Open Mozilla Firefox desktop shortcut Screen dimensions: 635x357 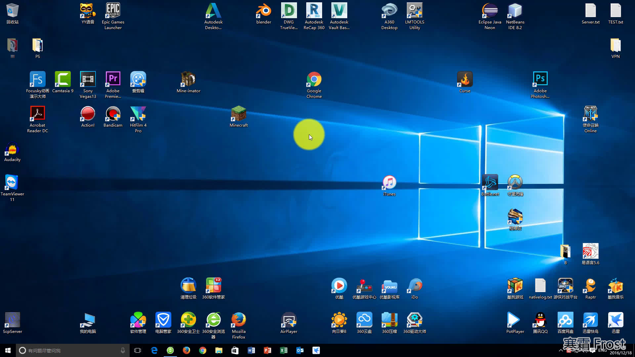tap(238, 326)
